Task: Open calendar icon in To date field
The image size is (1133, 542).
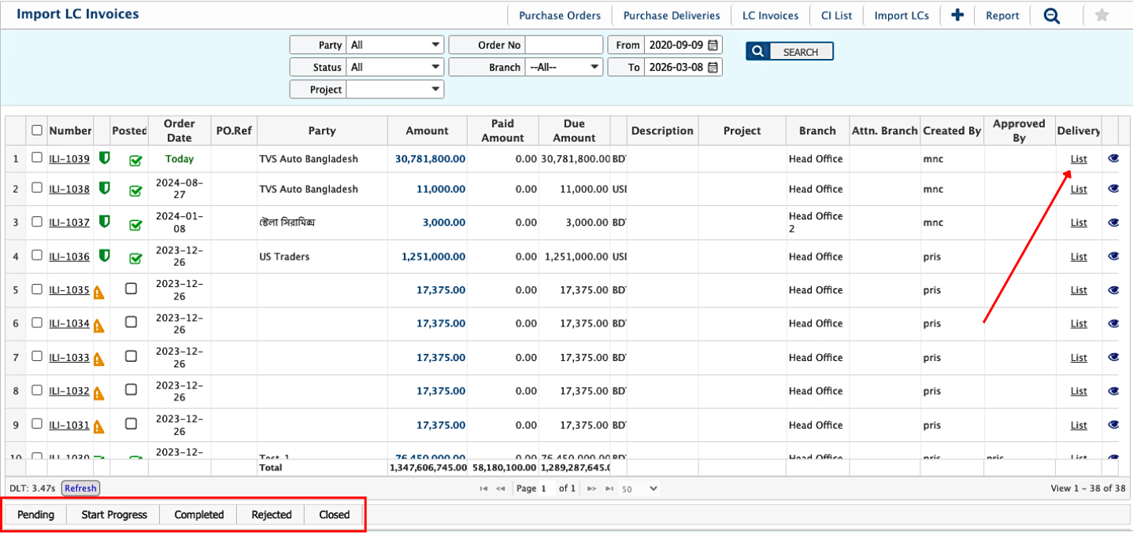Action: click(x=713, y=68)
